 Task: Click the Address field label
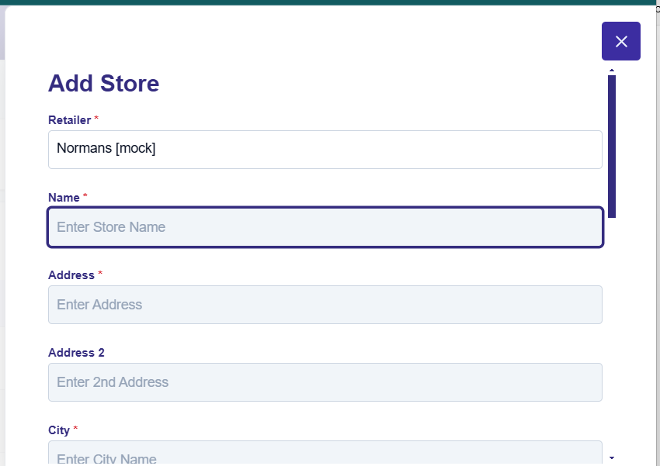(x=71, y=275)
